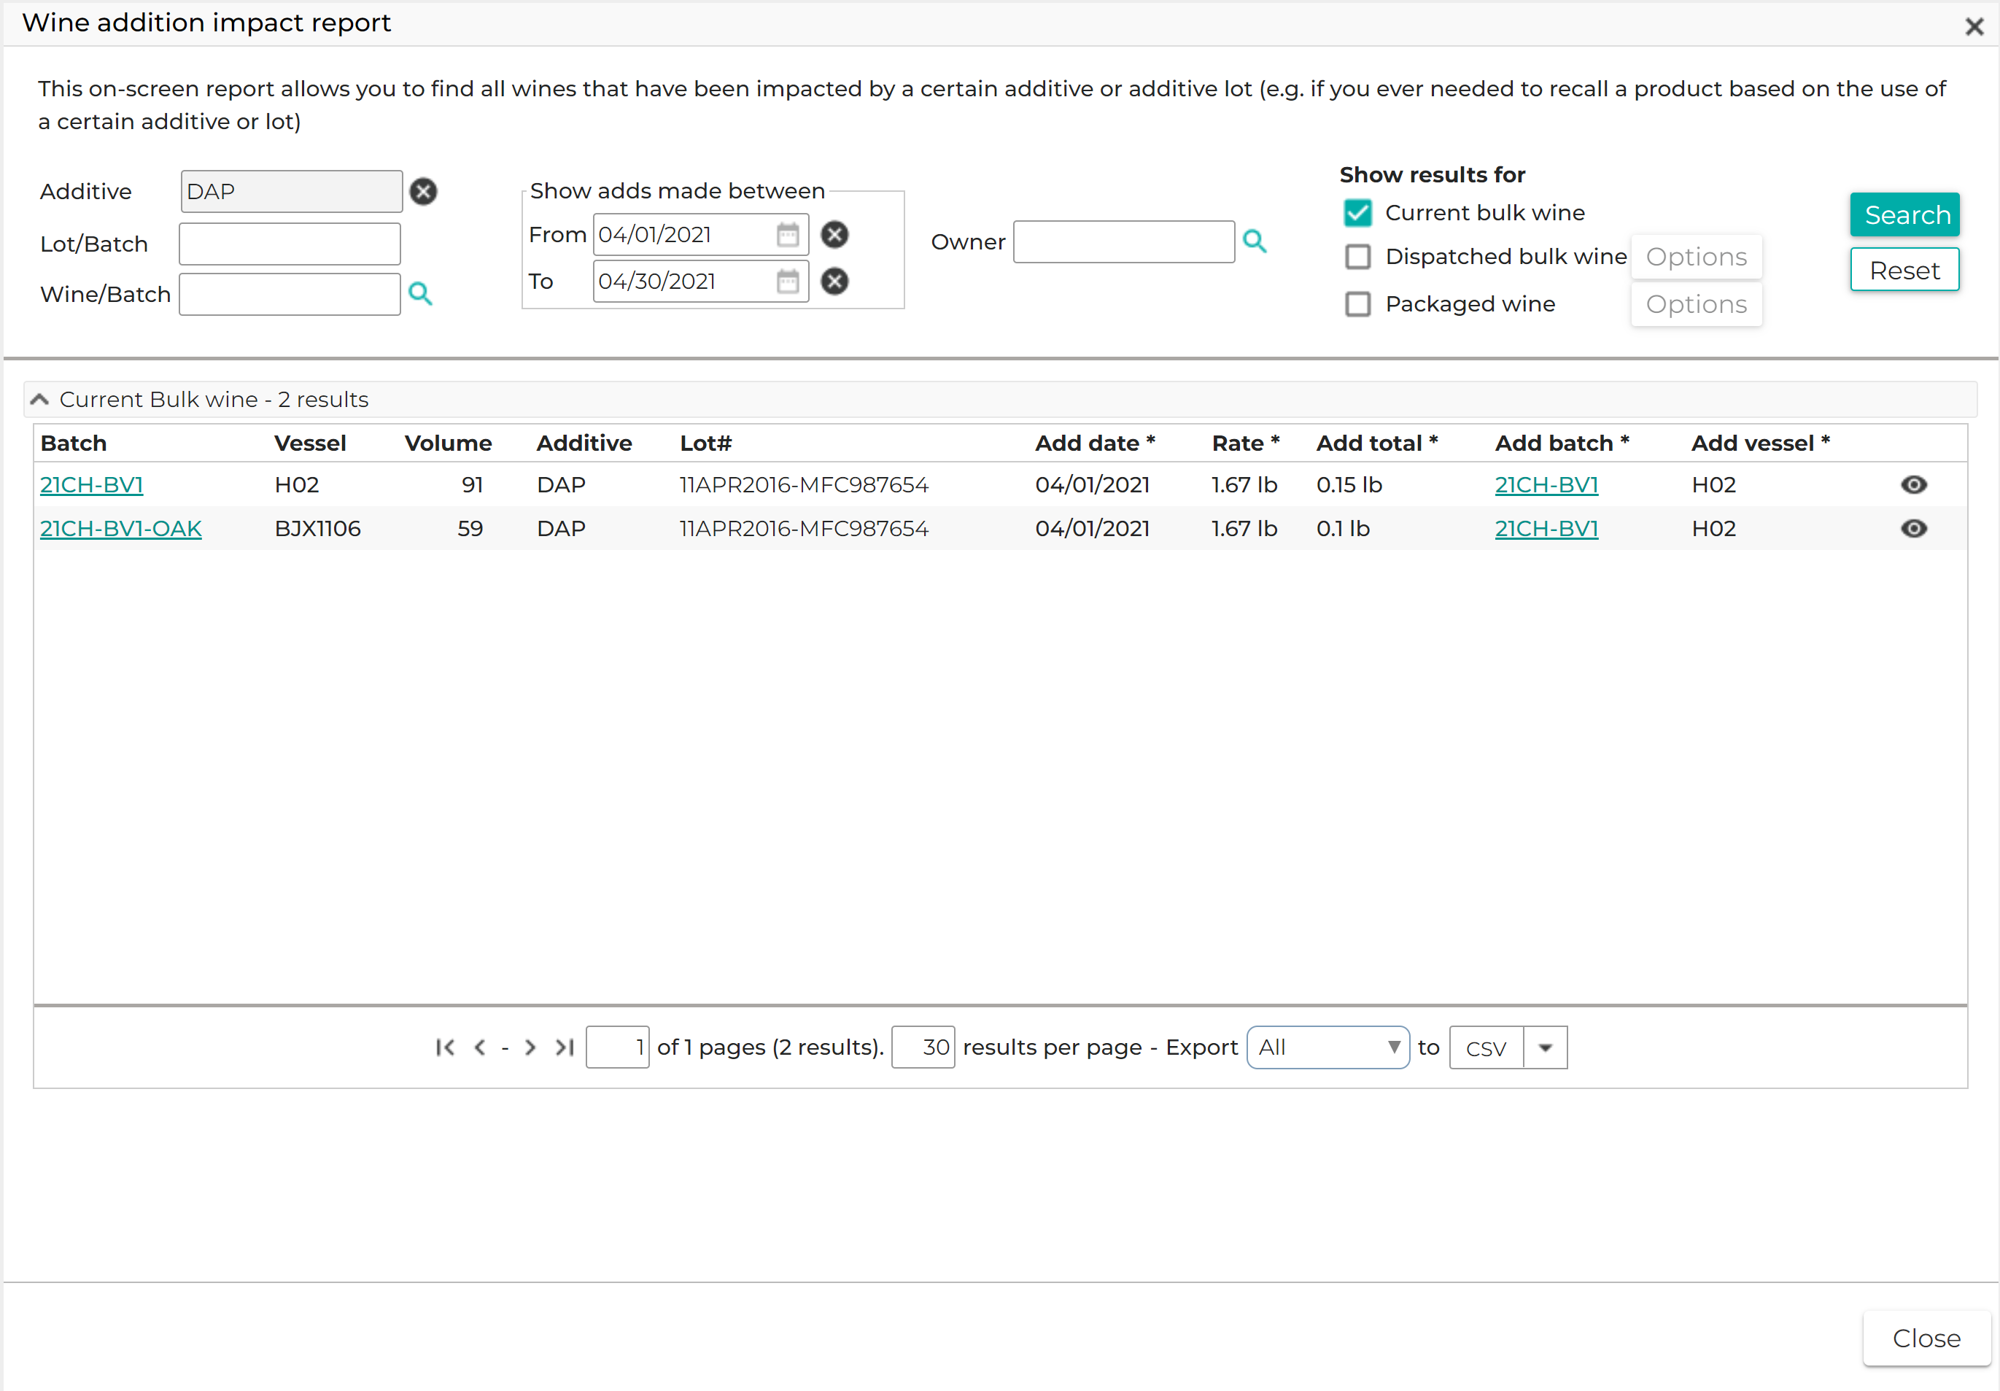This screenshot has width=2000, height=1391.
Task: Jump to last results page
Action: tap(565, 1048)
